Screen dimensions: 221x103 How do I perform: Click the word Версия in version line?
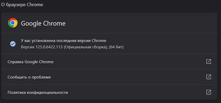(28, 47)
